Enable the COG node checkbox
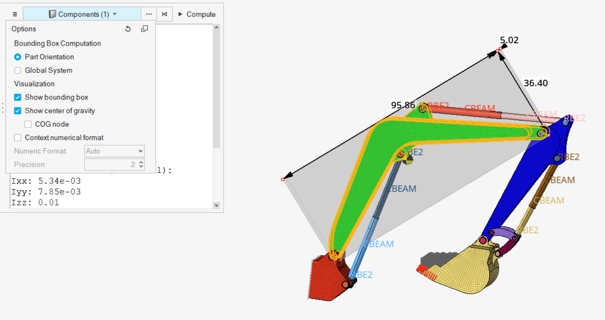This screenshot has height=320, width=605. click(28, 124)
